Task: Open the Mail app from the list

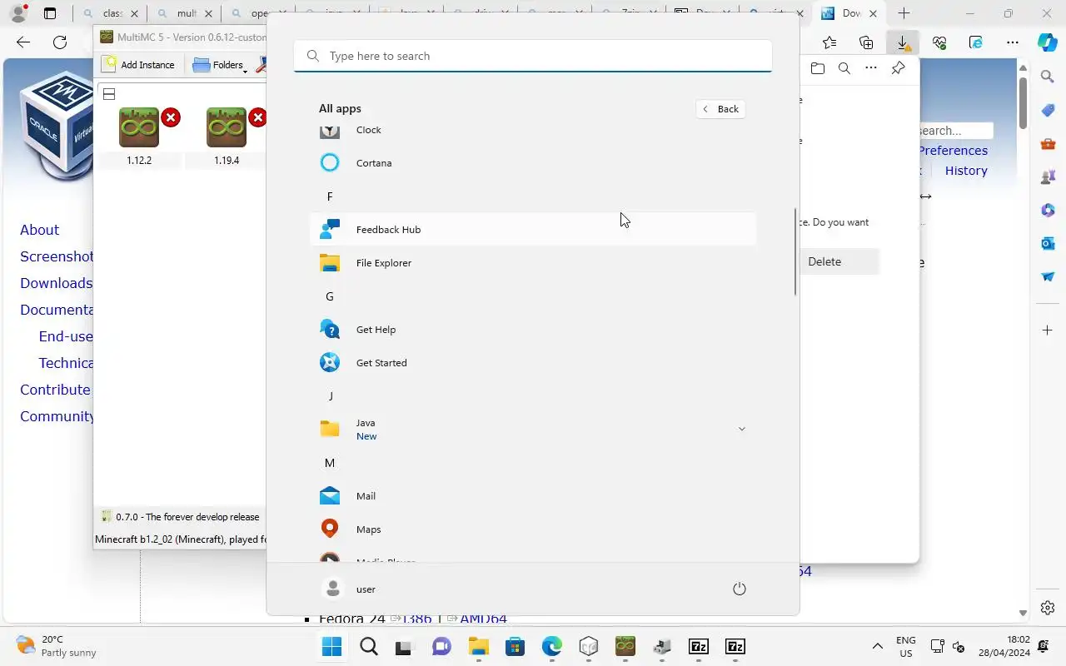Action: (x=533, y=496)
